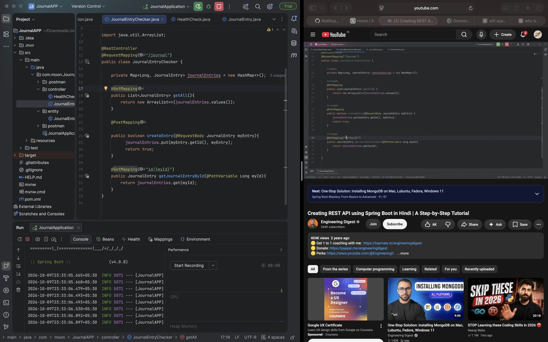The height and width of the screenshot is (342, 548).
Task: Rerun JournalApplication from the IntelliJ top toolbar
Action: (x=198, y=6)
